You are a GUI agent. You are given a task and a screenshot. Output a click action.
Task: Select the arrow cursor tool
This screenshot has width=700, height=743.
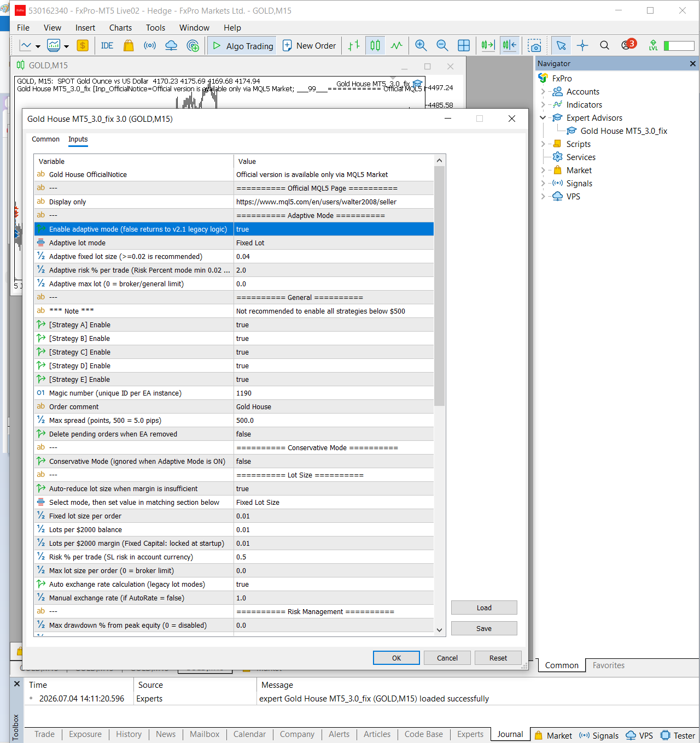[561, 46]
